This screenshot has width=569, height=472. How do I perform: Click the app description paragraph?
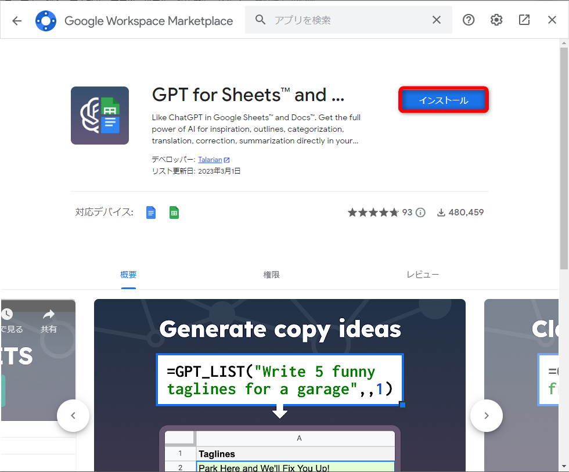point(256,129)
